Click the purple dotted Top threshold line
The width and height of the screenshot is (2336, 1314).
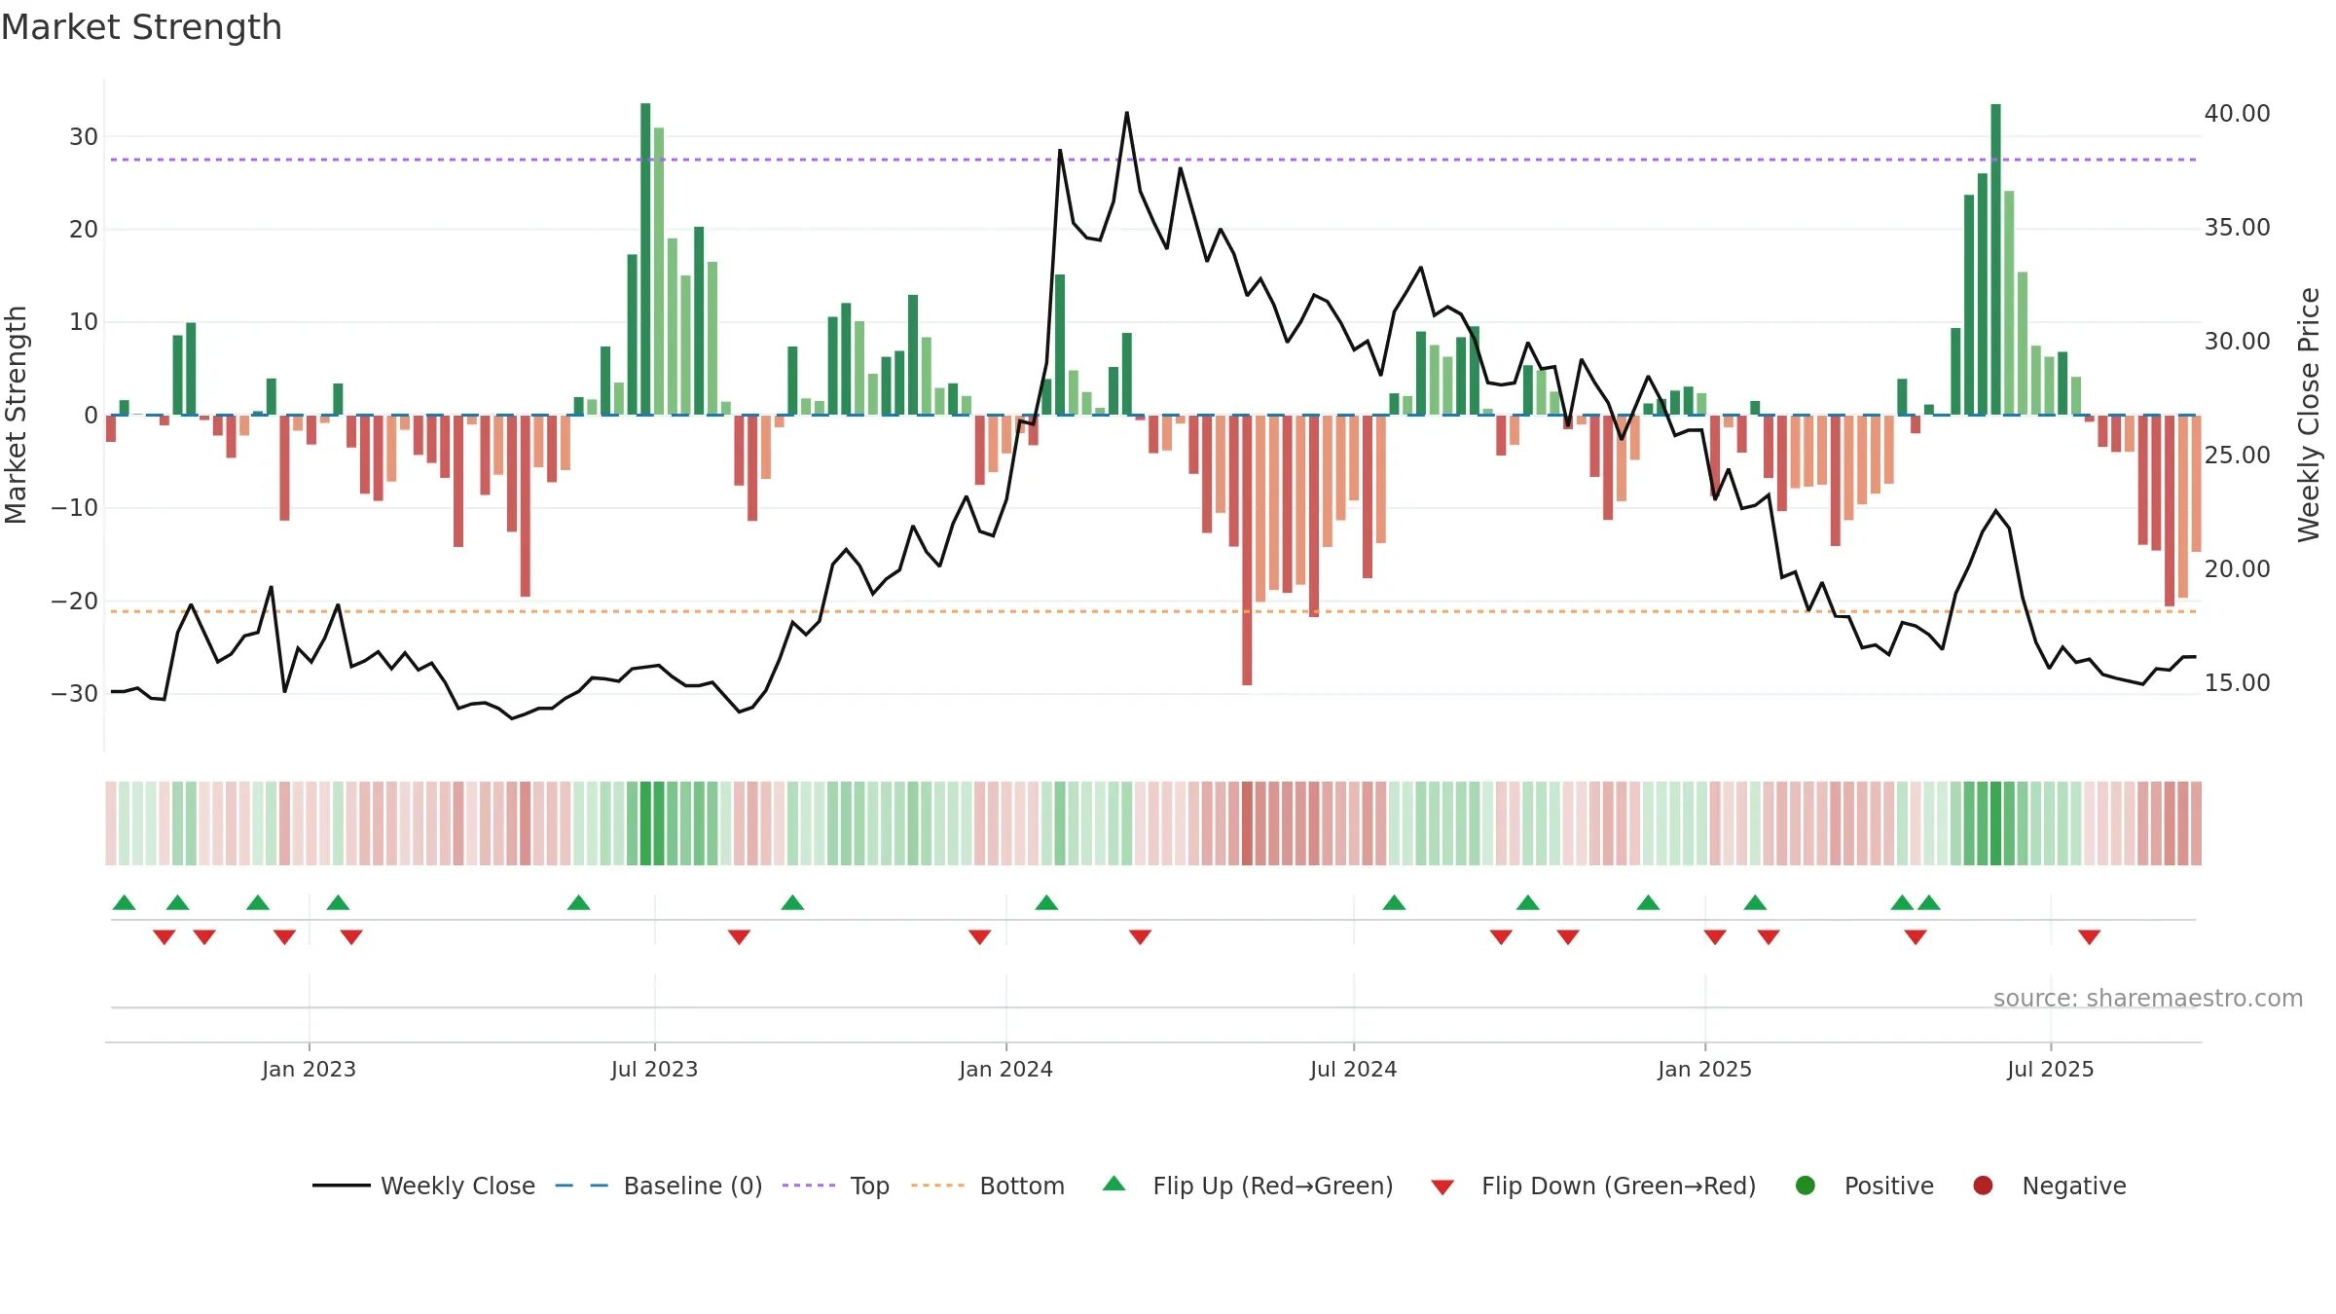click(x=1153, y=160)
